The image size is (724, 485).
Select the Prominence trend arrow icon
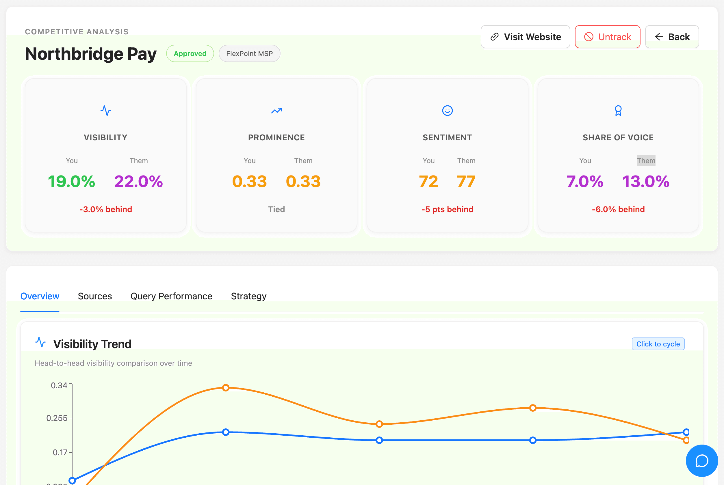(276, 110)
